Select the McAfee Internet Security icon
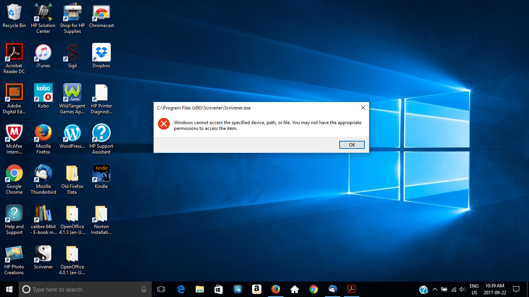The width and height of the screenshot is (529, 297). 14,139
